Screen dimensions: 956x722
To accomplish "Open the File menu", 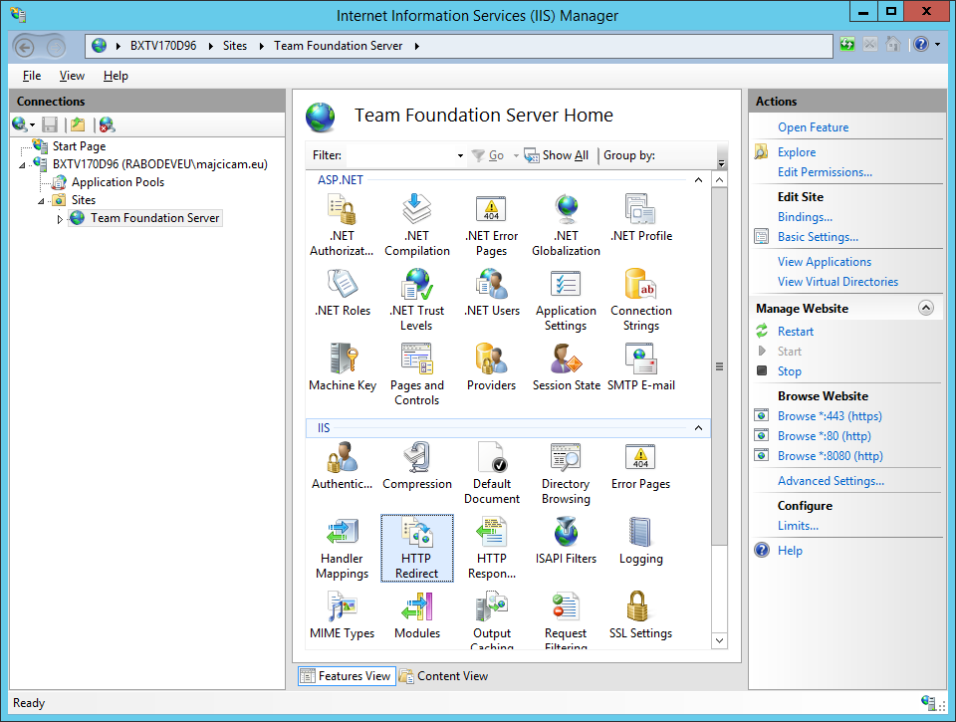I will (x=32, y=76).
